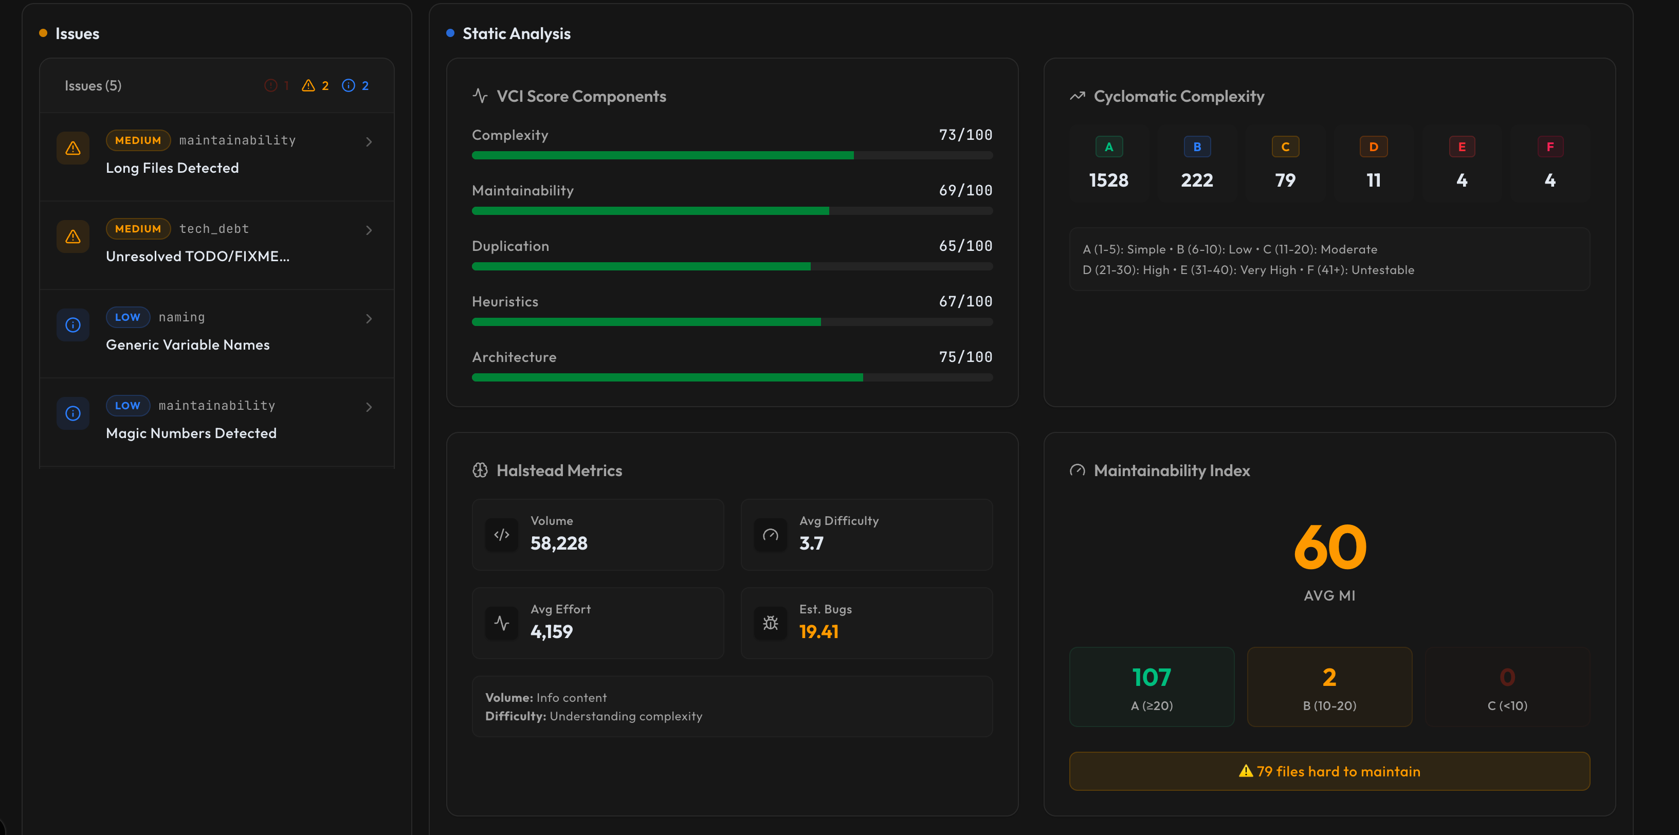Click the info icon beside Generic Variable Names
The height and width of the screenshot is (835, 1679).
click(x=73, y=324)
